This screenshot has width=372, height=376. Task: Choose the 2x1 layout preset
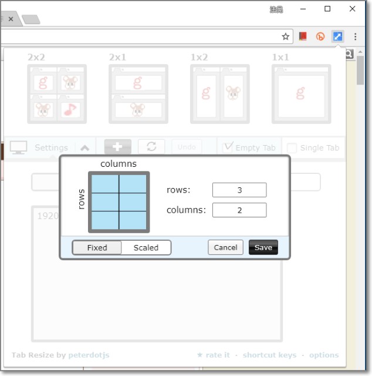click(138, 94)
